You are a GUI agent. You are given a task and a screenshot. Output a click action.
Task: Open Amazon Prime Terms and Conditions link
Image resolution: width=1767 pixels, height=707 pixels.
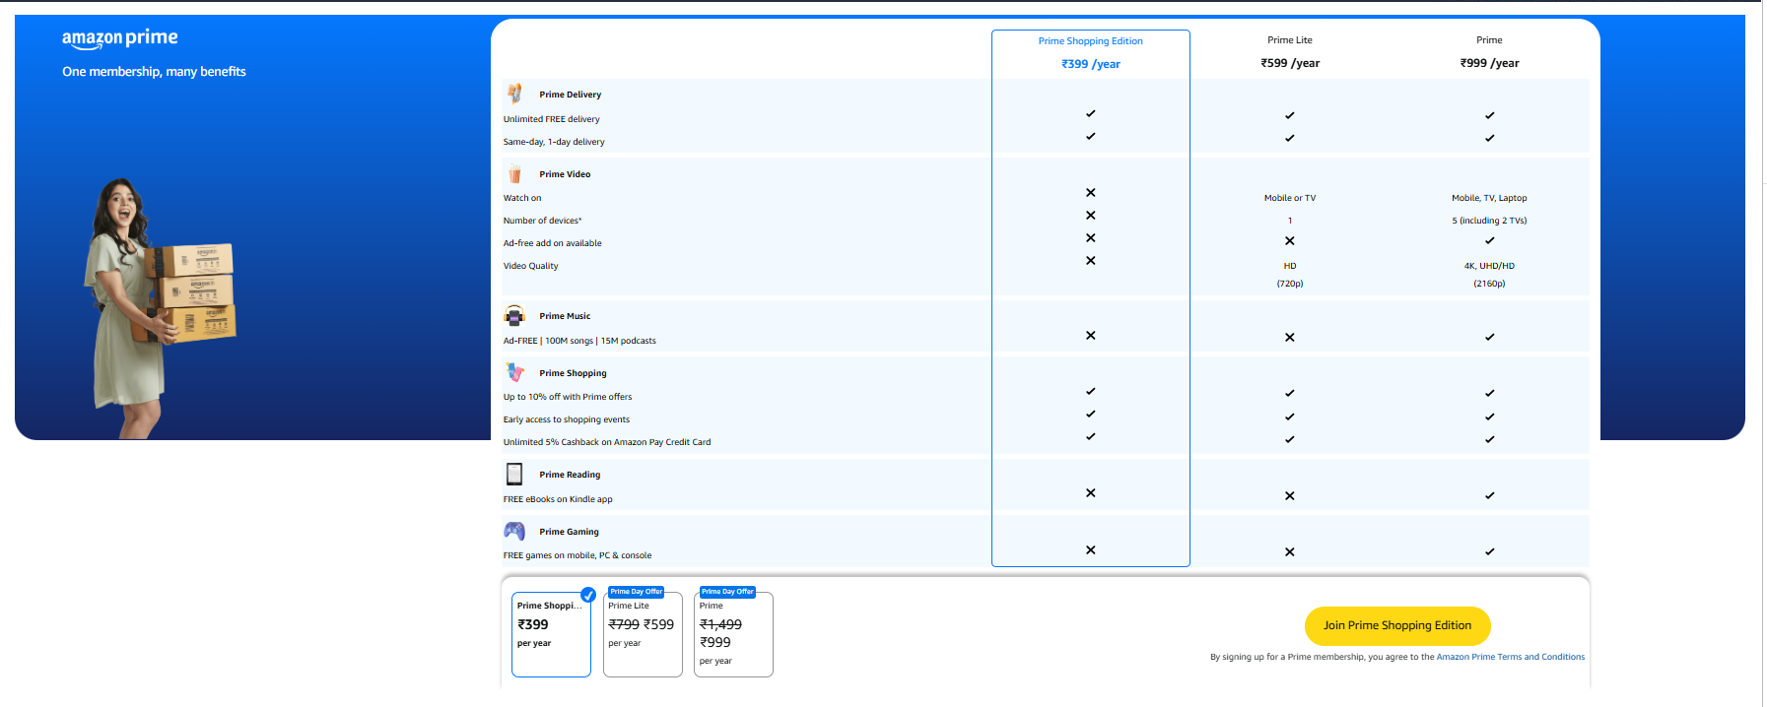(x=1510, y=657)
